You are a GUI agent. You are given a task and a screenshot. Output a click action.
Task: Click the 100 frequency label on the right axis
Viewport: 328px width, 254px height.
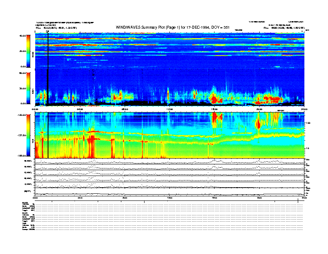(x=308, y=123)
